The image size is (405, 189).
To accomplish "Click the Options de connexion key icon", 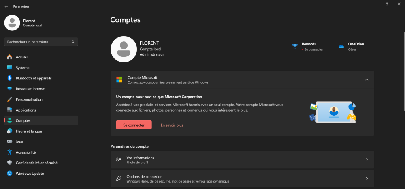I will (119, 178).
